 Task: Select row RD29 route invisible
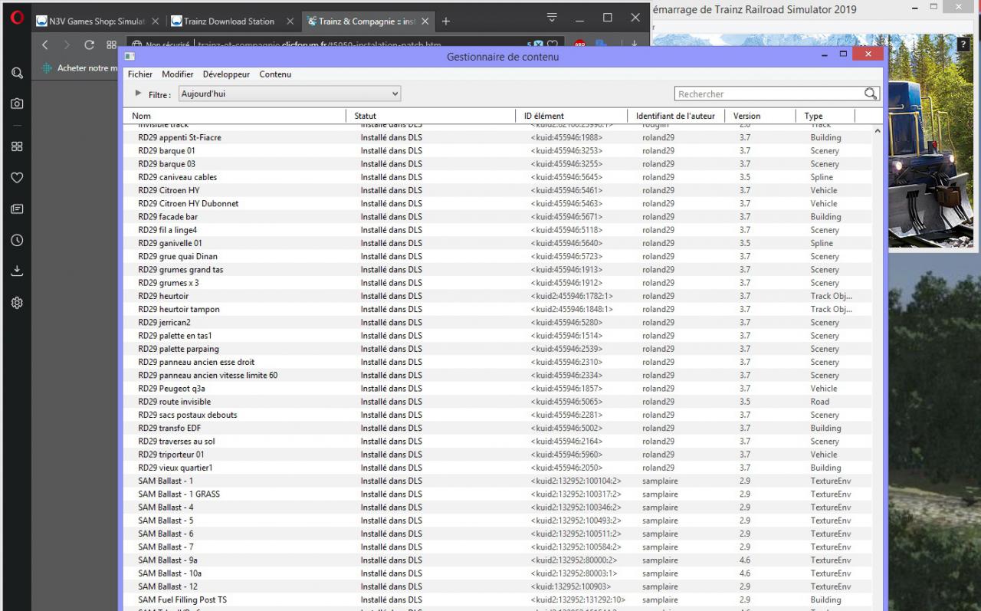click(497, 402)
